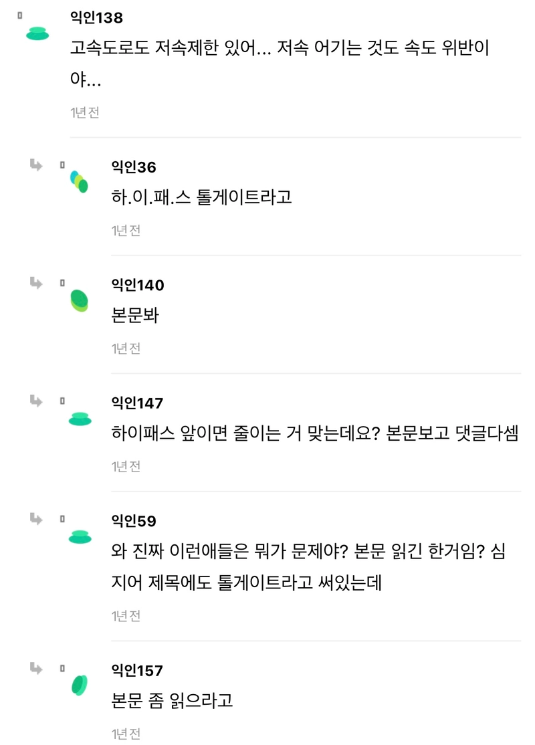Viewport: 535px width, 745px height.
Task: Click timestamp under 익인147's comment
Action: [x=126, y=467]
